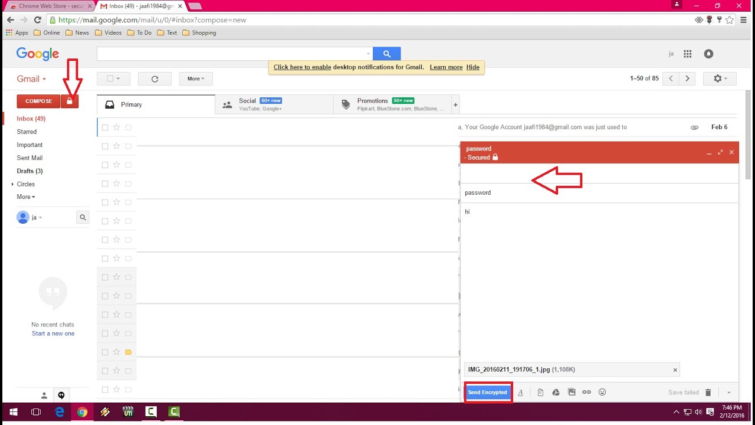Screen dimensions: 755x425
Task: Open the More actions dropdown above inbox
Action: pos(196,79)
